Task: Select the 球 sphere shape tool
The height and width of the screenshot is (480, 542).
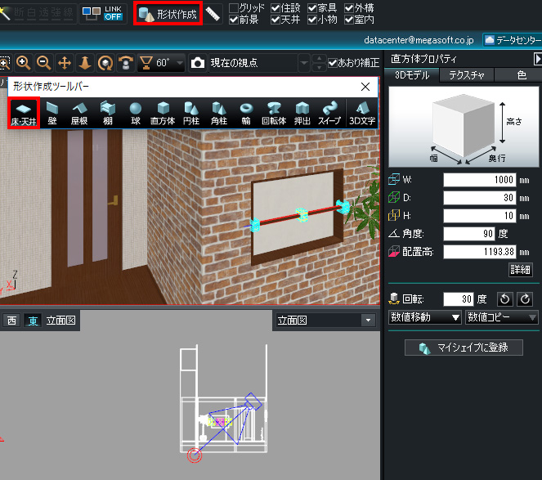Action: pyautogui.click(x=135, y=113)
